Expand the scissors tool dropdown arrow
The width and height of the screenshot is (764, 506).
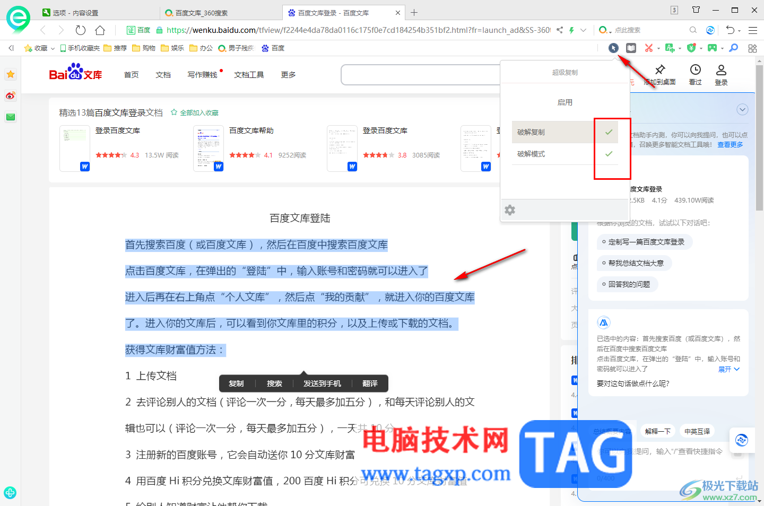[x=658, y=48]
